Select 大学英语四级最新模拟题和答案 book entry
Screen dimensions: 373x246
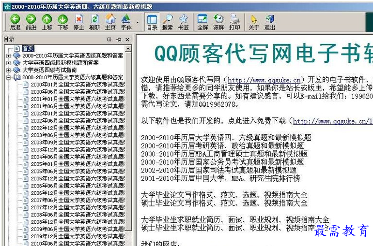(x=61, y=63)
